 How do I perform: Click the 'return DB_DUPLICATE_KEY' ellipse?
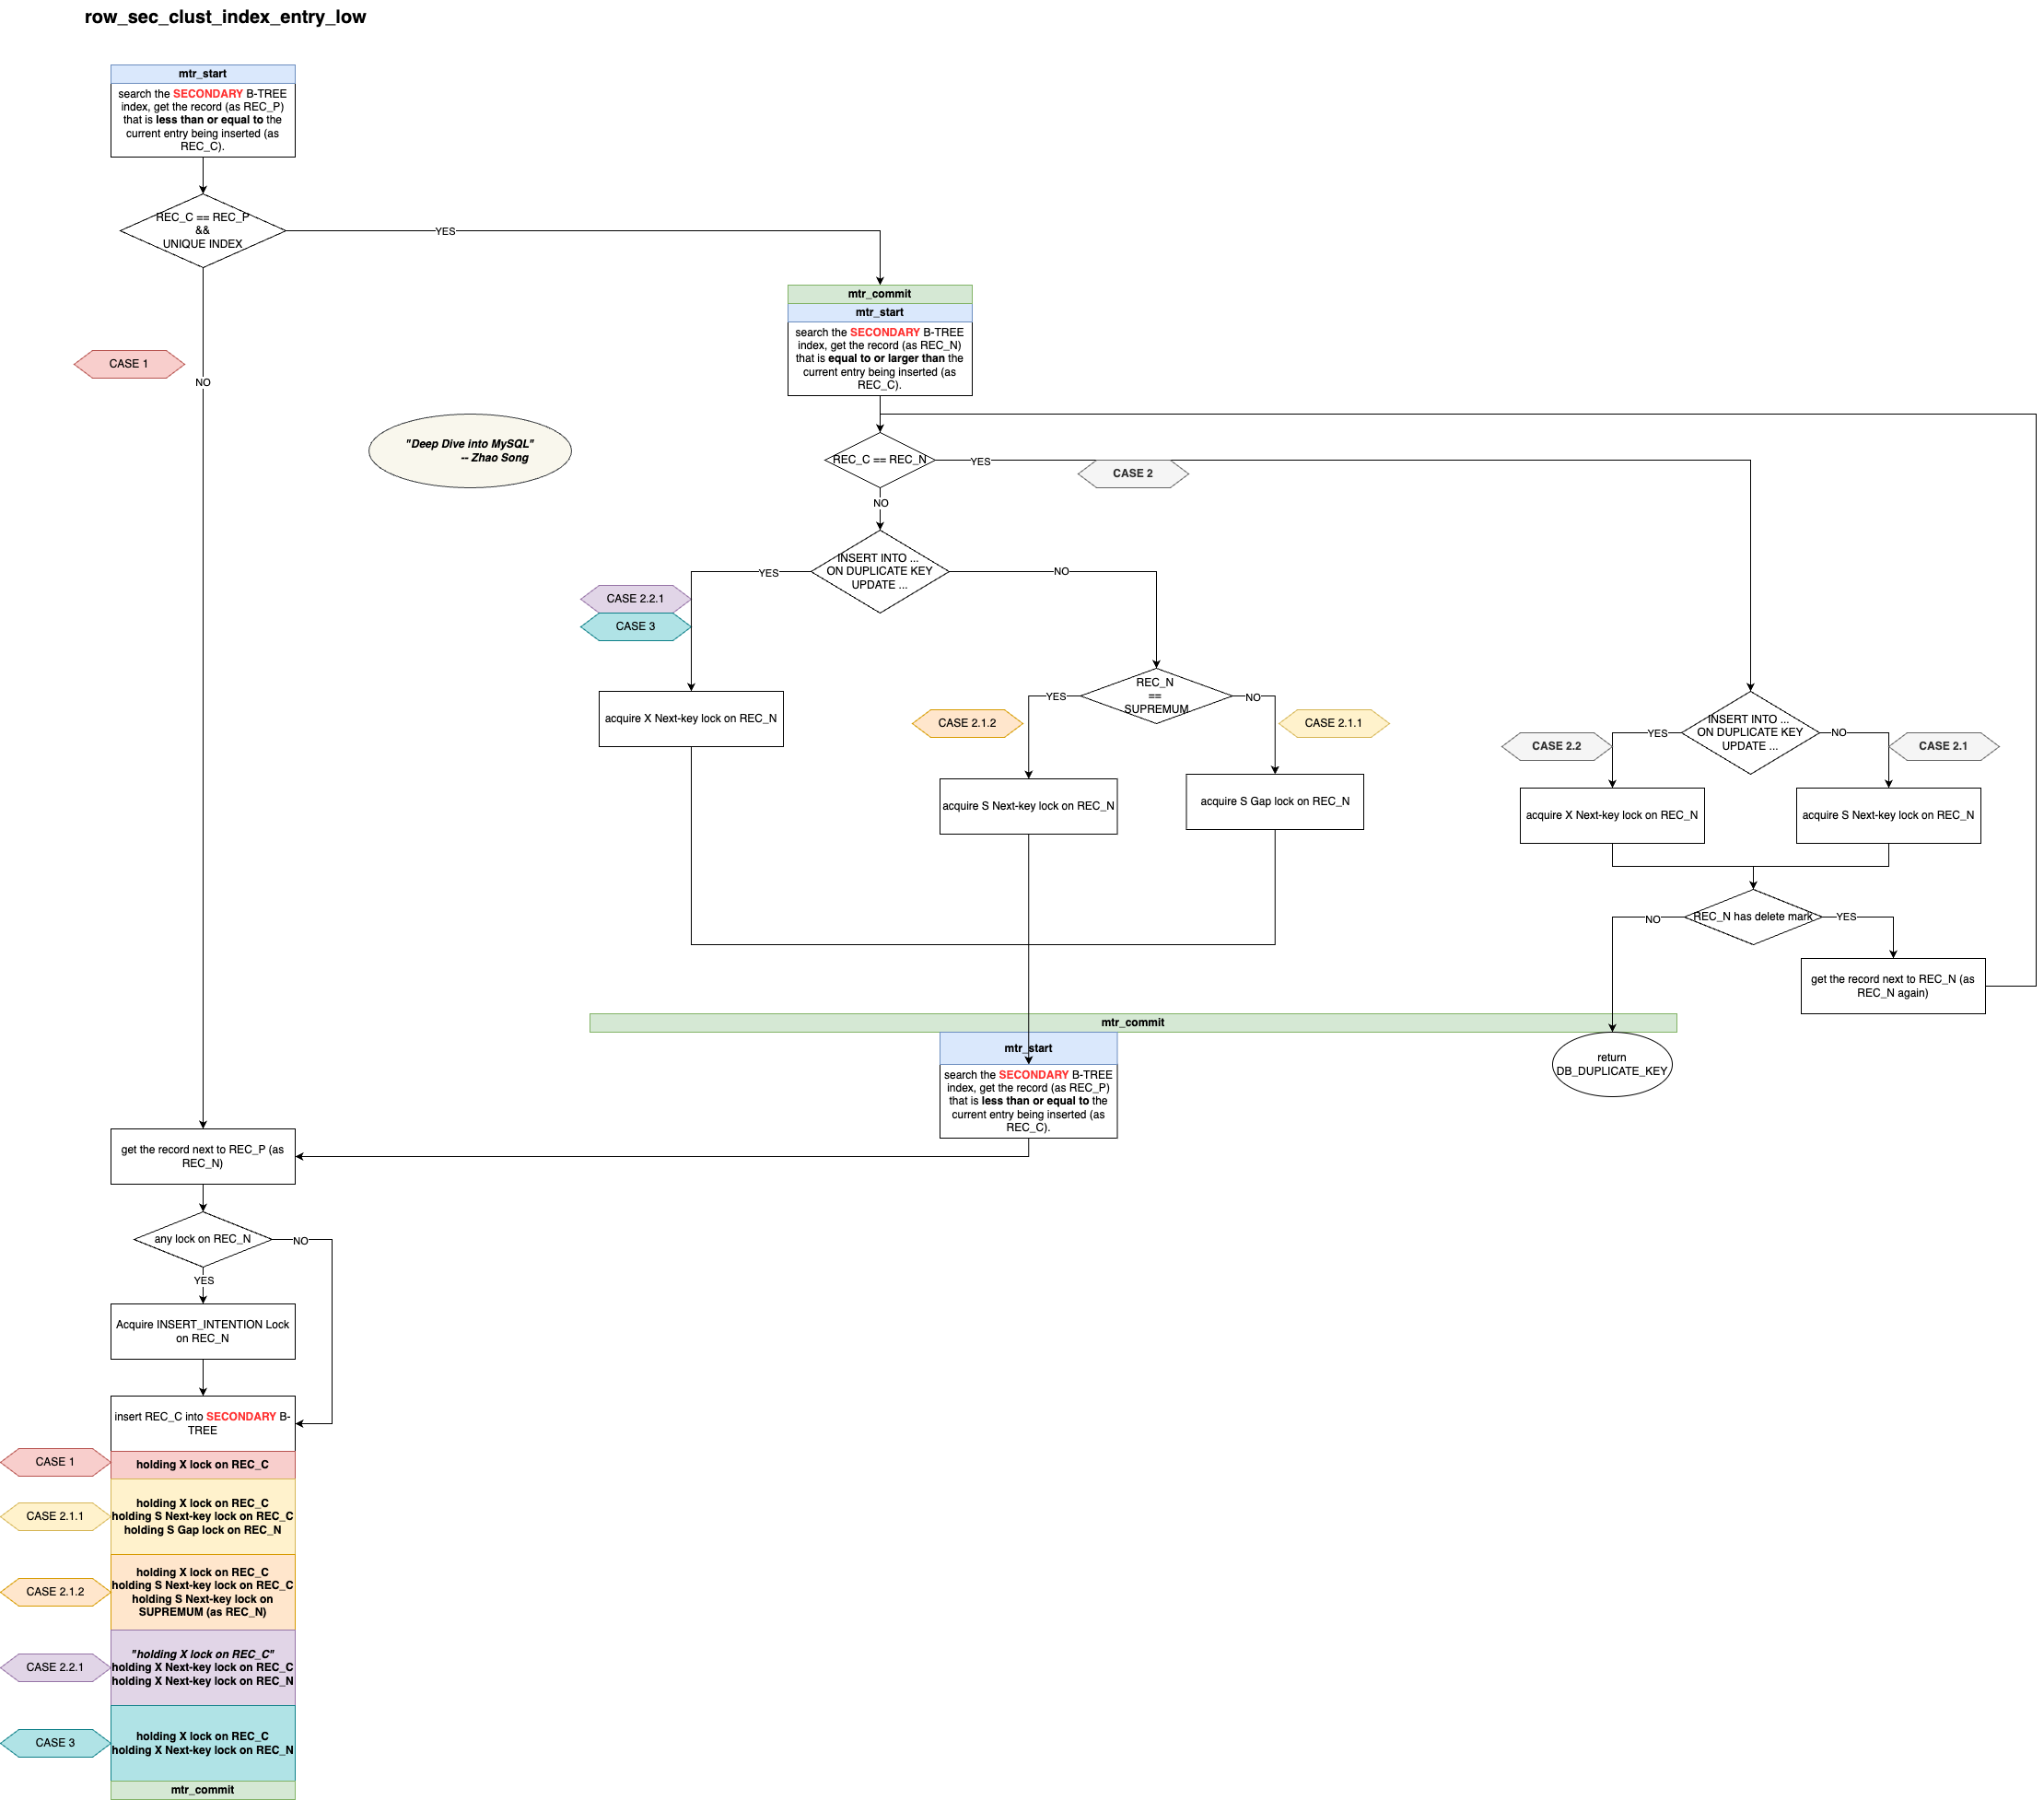pos(1611,1064)
